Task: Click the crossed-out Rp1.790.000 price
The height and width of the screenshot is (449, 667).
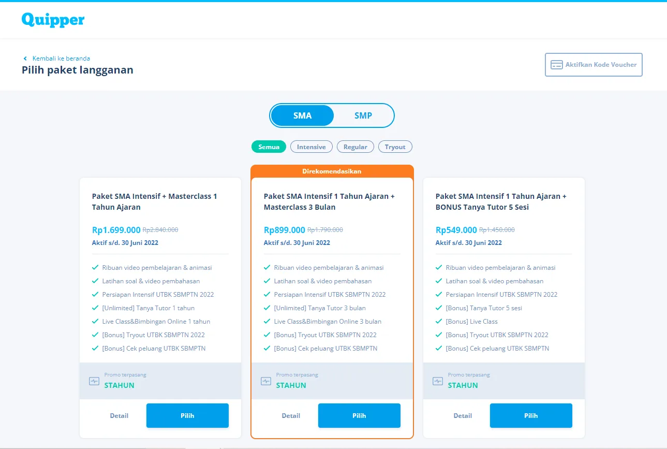Action: [325, 230]
